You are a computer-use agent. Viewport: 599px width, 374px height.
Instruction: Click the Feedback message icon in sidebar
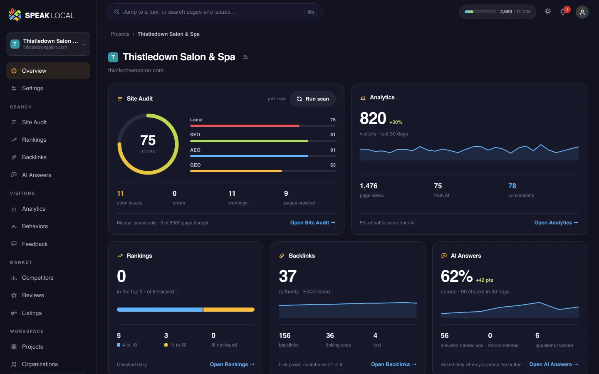(x=14, y=244)
